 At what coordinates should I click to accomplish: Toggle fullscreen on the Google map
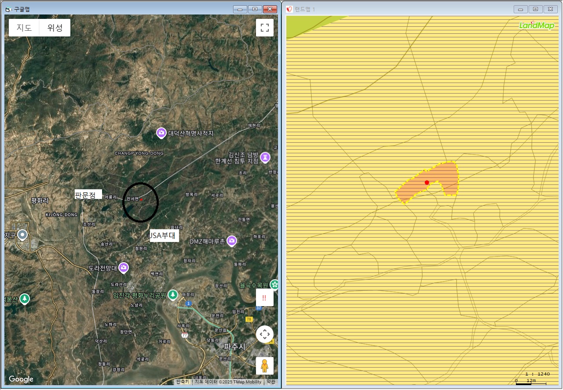click(265, 28)
